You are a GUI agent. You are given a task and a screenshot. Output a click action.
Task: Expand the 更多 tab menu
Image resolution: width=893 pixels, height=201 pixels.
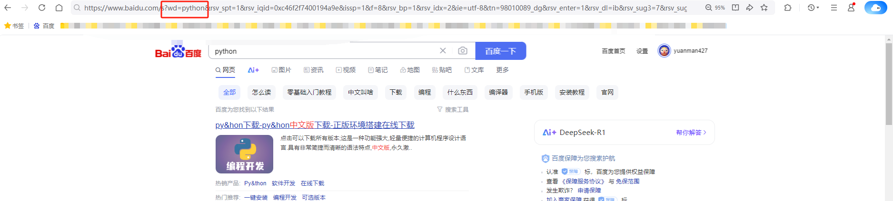coord(502,70)
